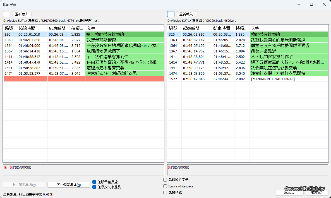Screen dimensions: 331x198
Task: Disable the 僅顯示差異處 checkbox
Action: (x=94, y=182)
